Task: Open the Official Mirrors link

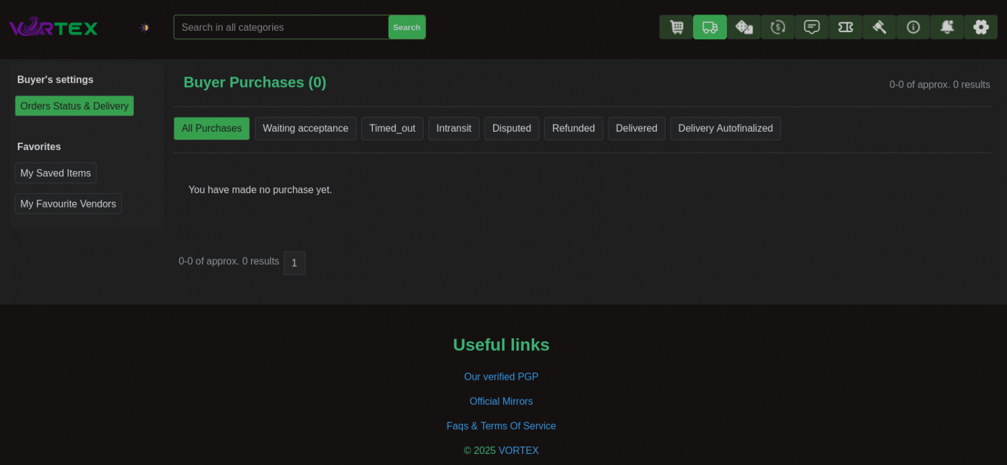Action: coord(501,401)
